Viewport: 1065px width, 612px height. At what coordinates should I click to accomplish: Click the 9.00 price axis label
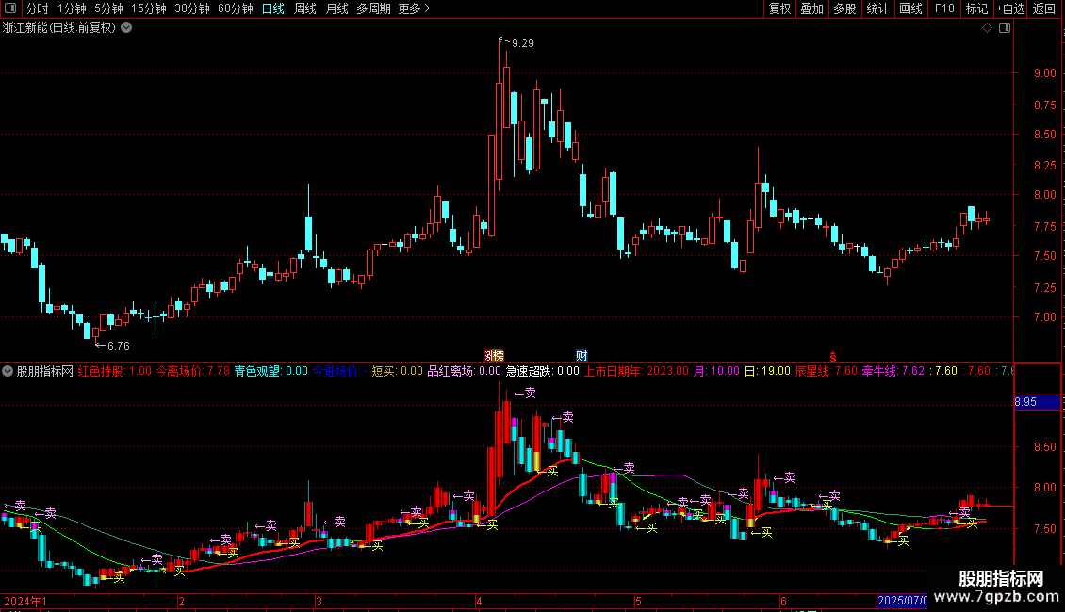[1044, 73]
